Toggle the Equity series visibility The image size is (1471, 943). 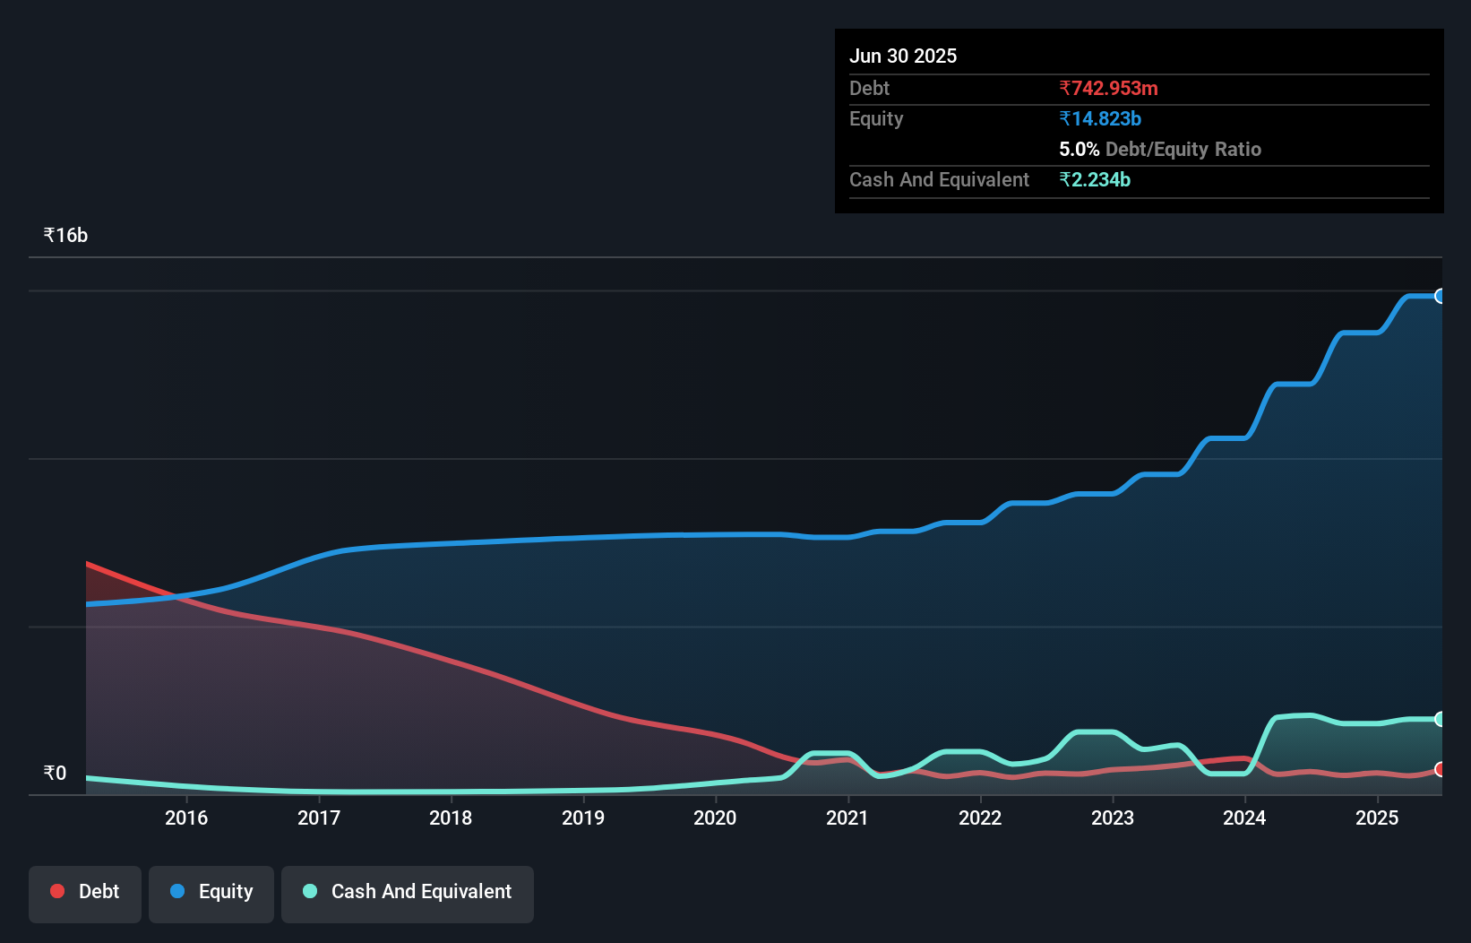coord(211,892)
